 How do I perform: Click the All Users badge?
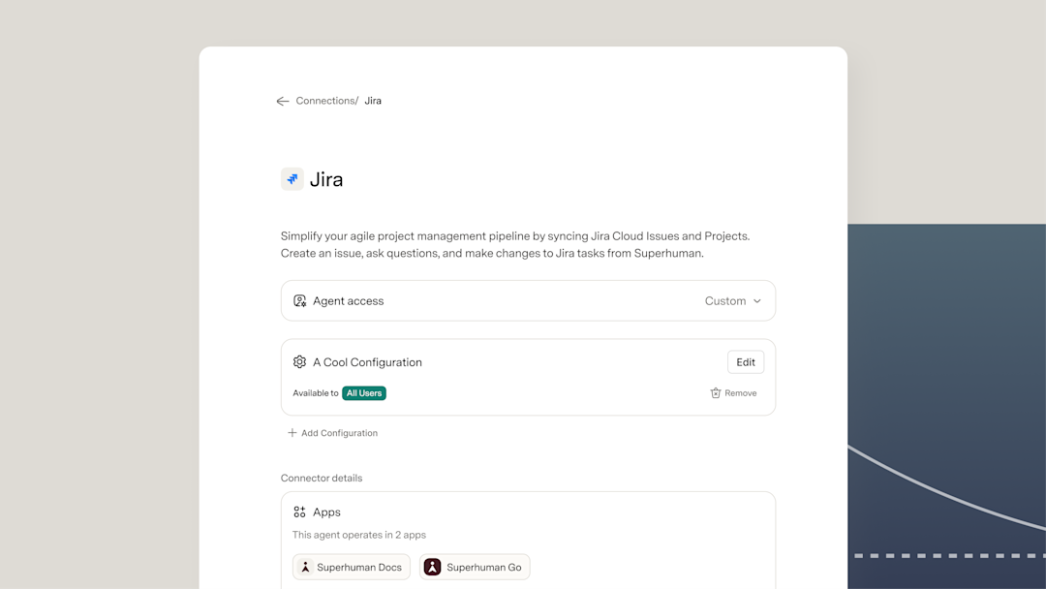pos(364,393)
